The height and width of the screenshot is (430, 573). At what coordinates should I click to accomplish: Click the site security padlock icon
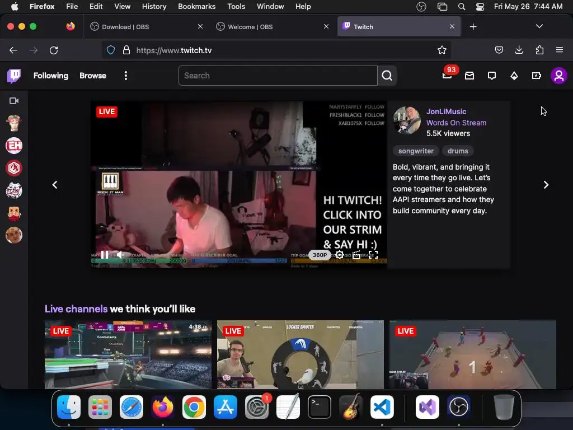126,50
